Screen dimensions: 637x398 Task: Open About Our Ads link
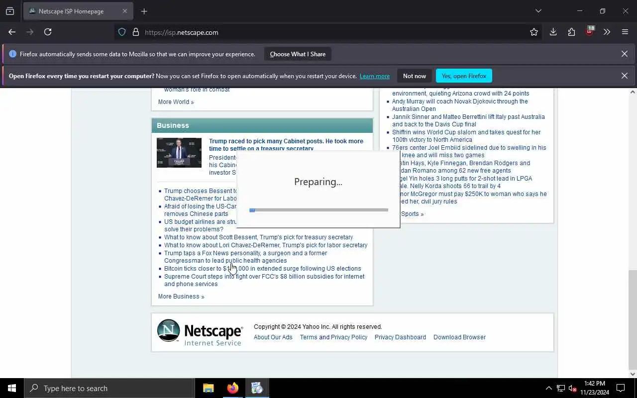tap(273, 337)
